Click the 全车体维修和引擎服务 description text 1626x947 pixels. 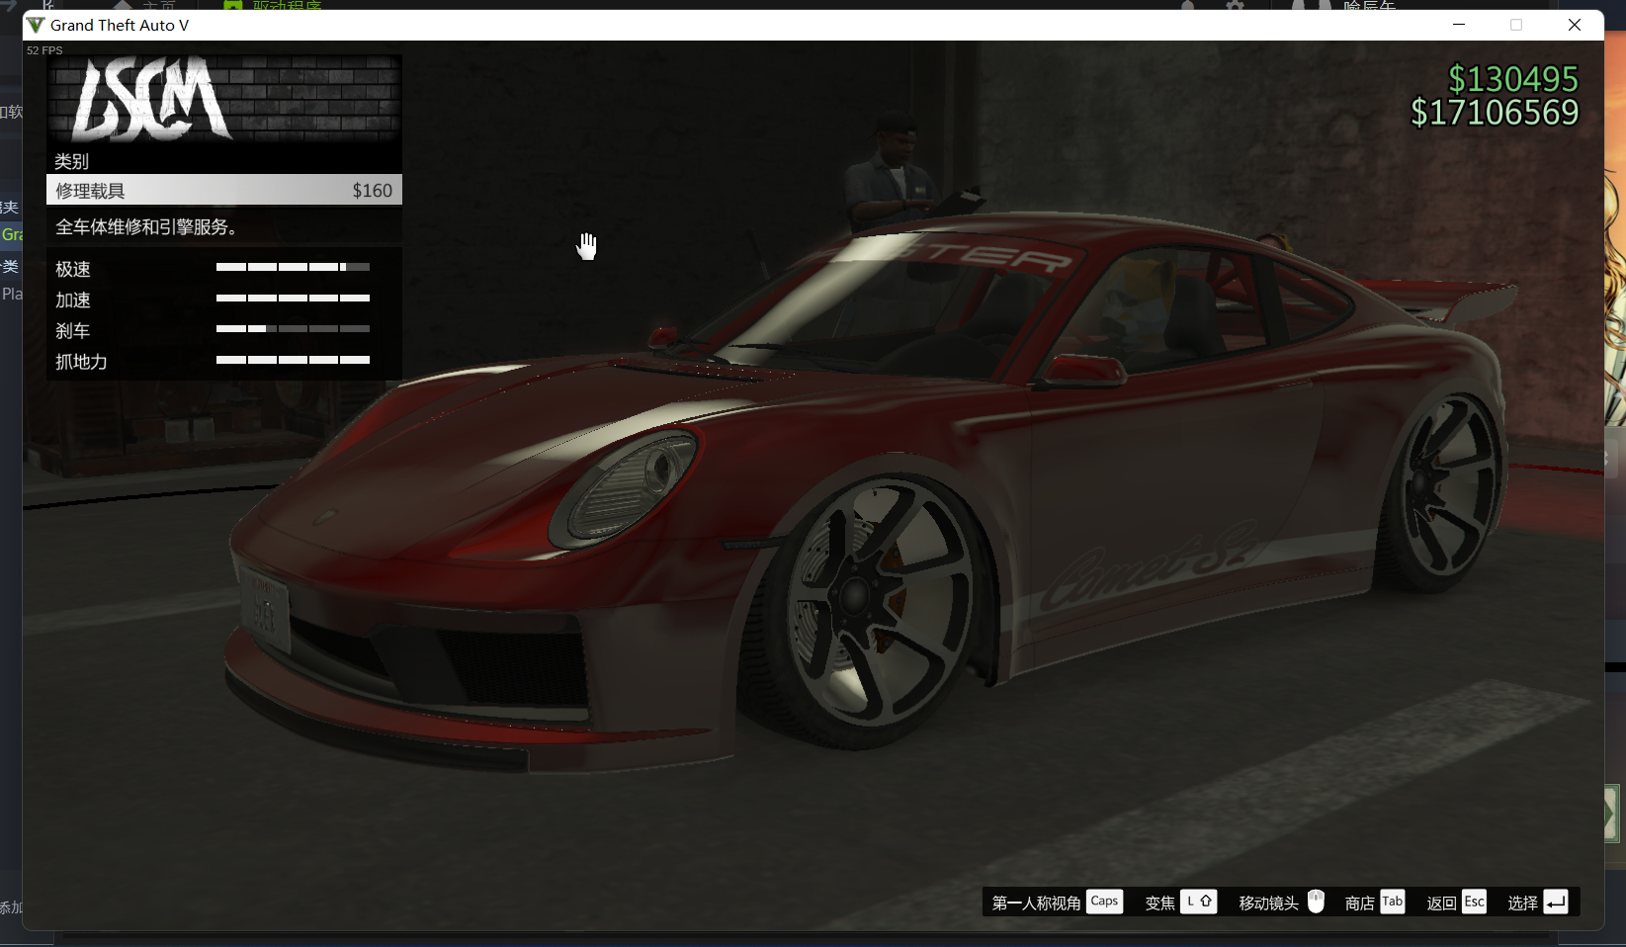coord(146,227)
